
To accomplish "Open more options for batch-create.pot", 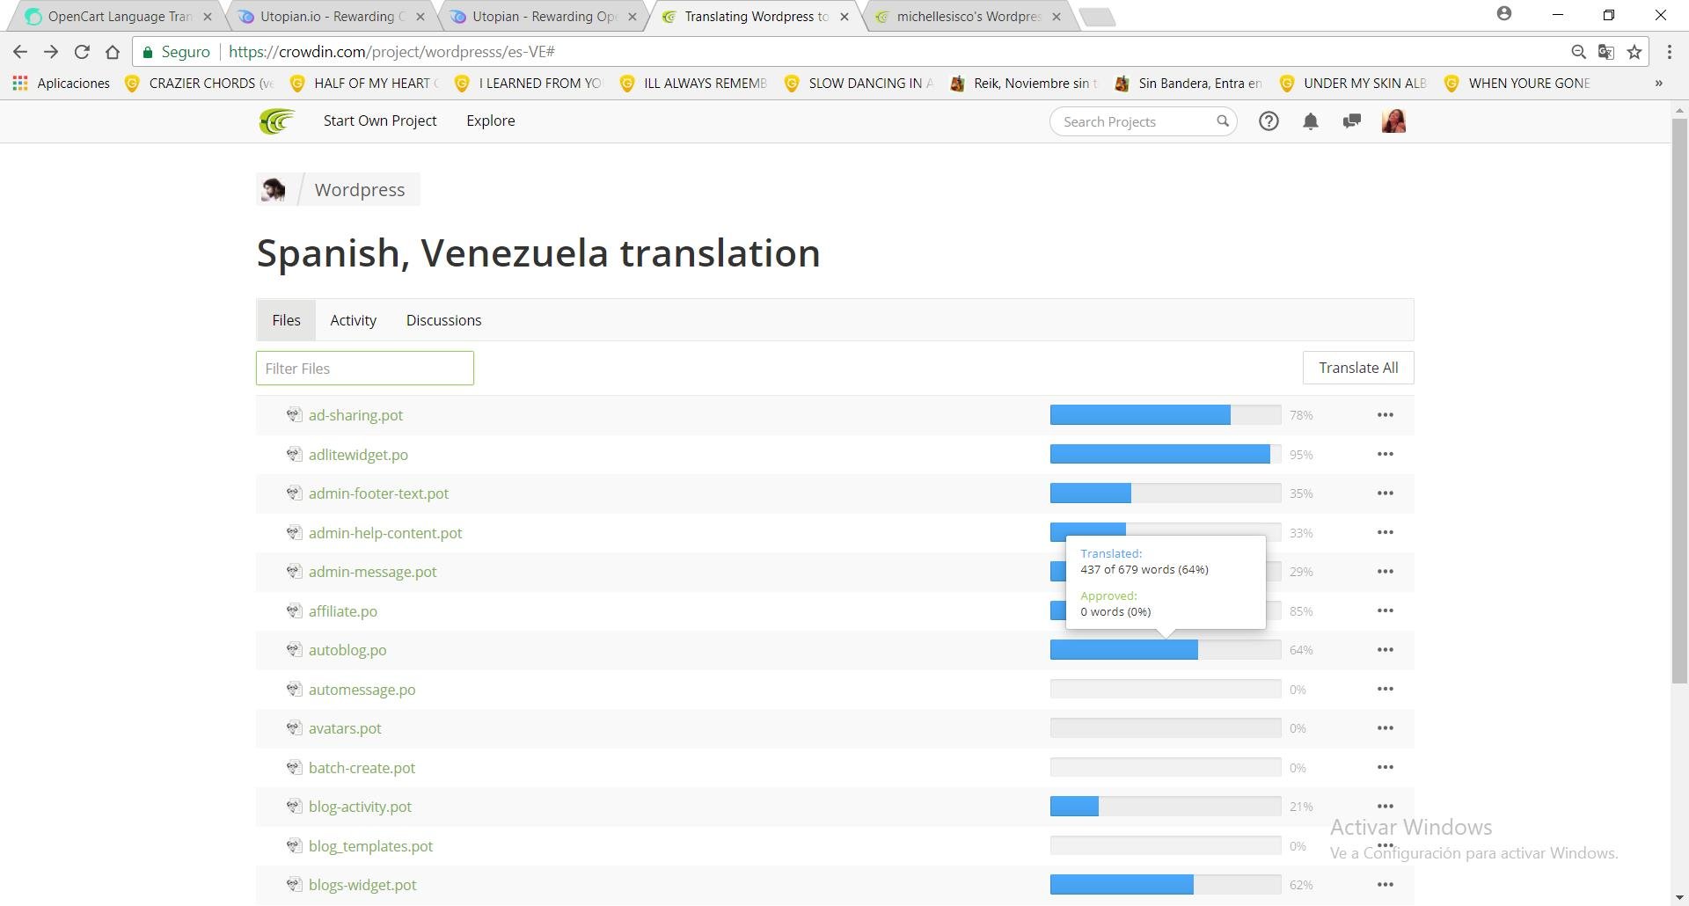I will click(1385, 767).
